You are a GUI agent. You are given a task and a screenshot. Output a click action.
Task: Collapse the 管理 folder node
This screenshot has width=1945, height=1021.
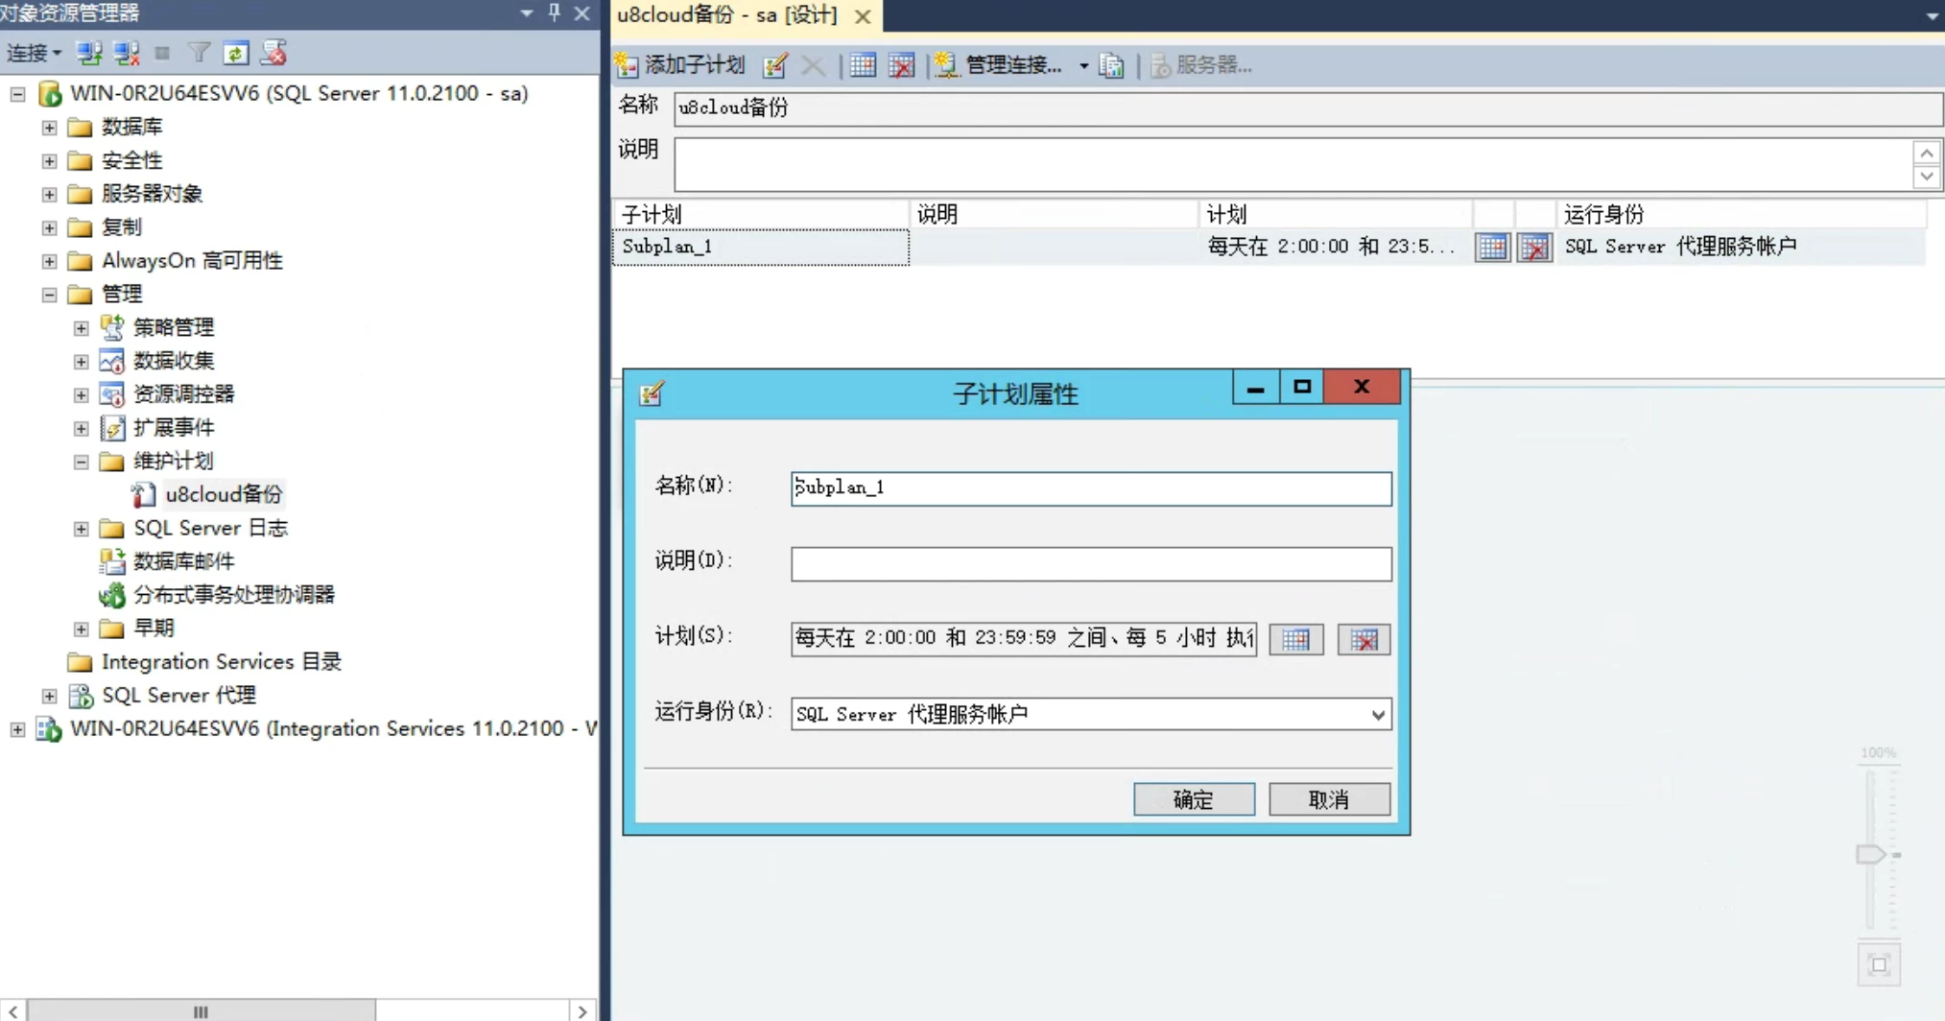coord(50,295)
